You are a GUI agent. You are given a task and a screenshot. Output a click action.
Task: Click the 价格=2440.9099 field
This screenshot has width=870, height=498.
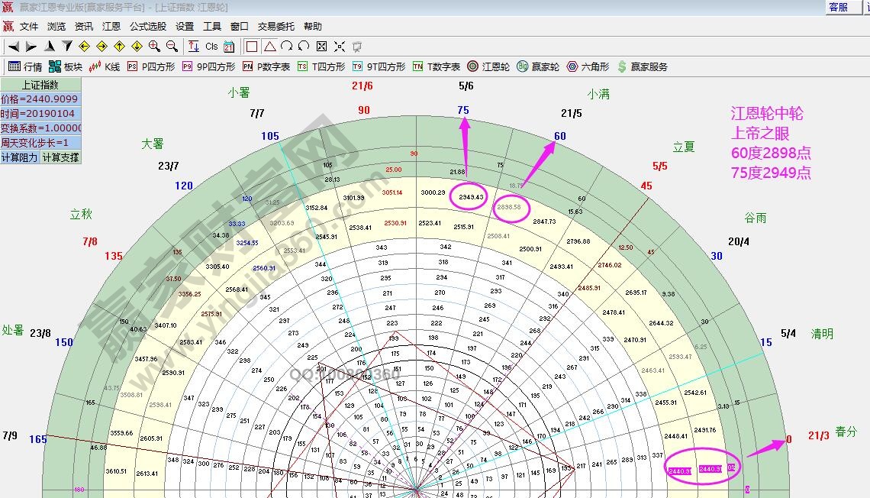coord(40,99)
